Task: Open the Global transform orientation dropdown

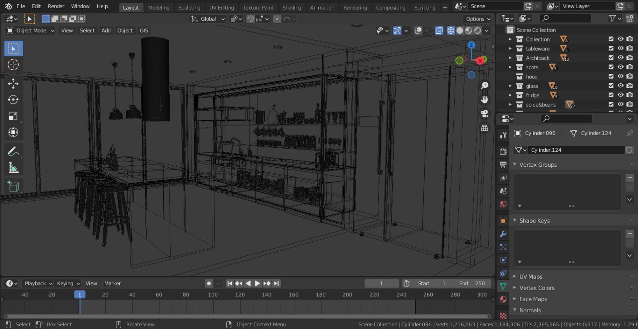Action: tap(208, 19)
